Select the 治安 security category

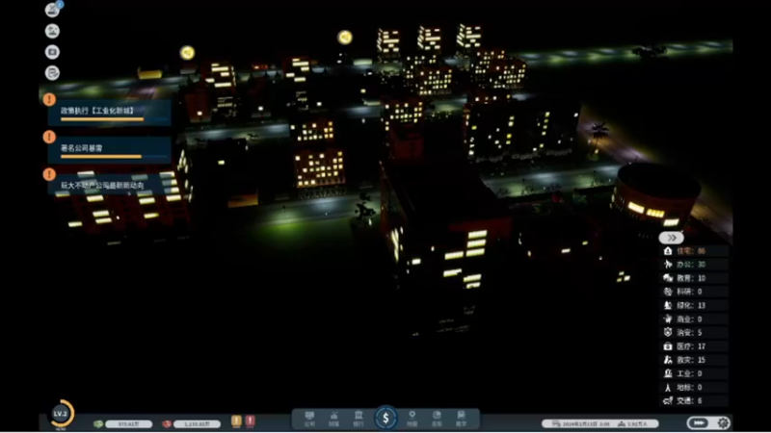[x=693, y=332]
